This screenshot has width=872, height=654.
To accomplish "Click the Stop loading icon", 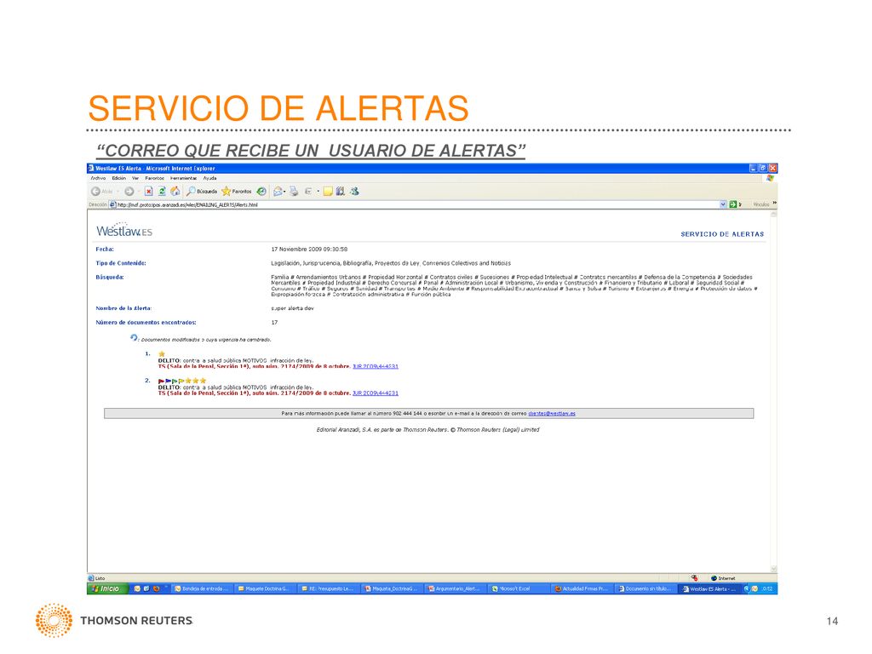I will click(x=148, y=192).
